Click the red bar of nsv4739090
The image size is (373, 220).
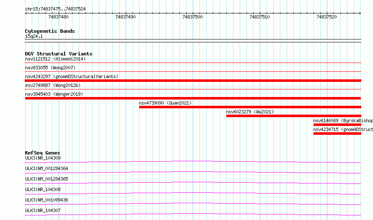click(250, 107)
